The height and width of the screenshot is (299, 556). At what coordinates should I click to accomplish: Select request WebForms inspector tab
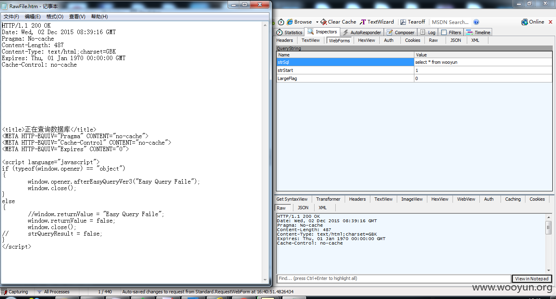click(339, 41)
